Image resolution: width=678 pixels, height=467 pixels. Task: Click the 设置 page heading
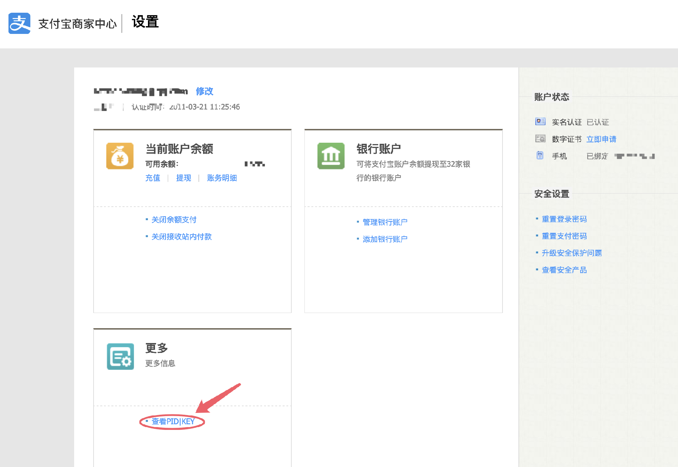145,22
